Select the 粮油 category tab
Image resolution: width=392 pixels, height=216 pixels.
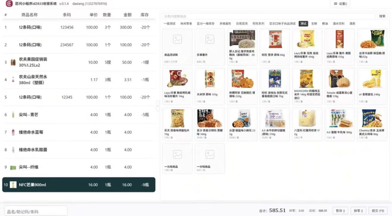tap(325, 24)
